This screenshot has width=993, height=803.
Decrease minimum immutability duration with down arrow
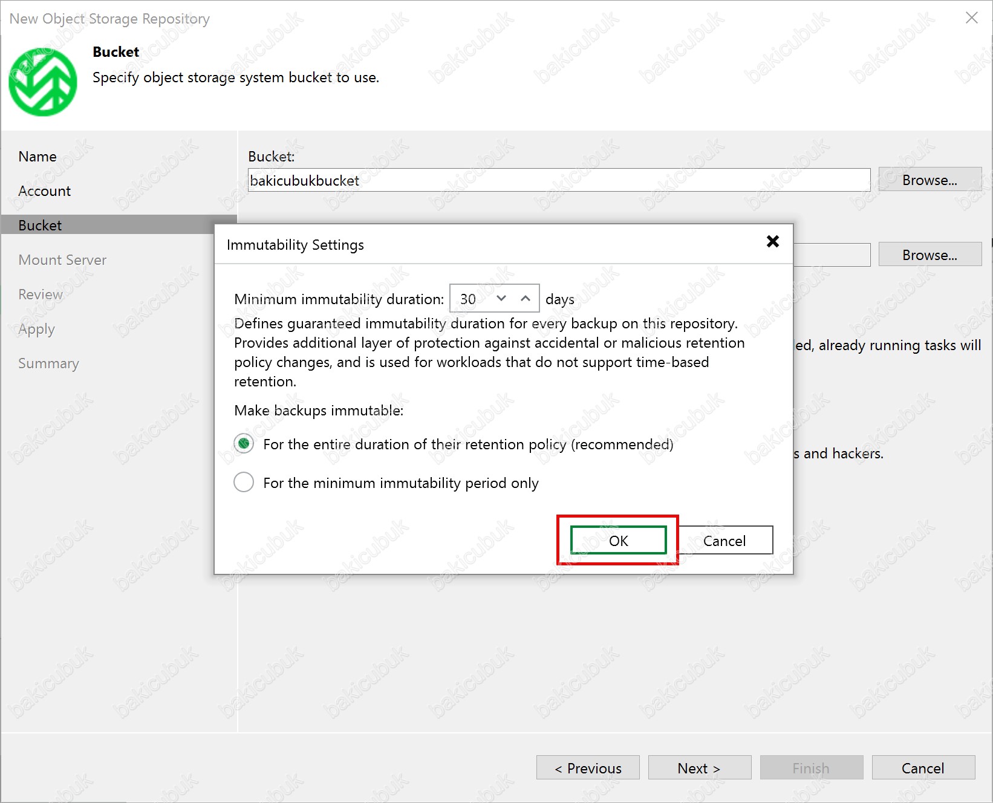coord(501,298)
